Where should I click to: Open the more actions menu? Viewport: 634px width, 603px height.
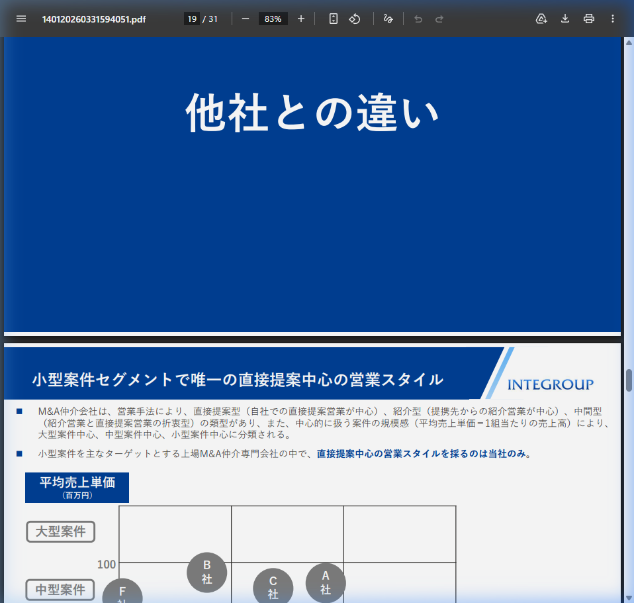point(613,19)
